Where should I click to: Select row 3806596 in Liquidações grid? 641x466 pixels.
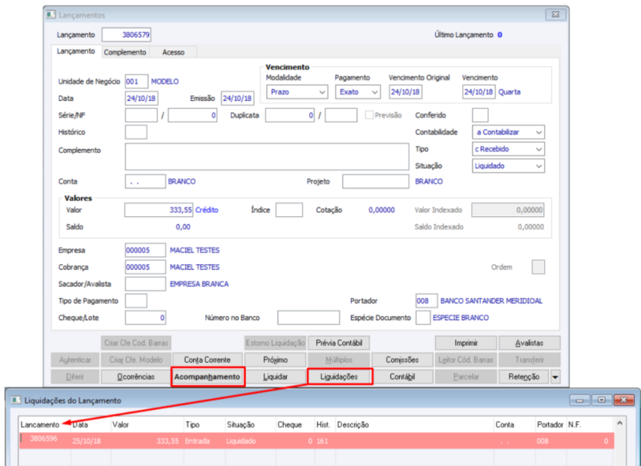coord(316,440)
